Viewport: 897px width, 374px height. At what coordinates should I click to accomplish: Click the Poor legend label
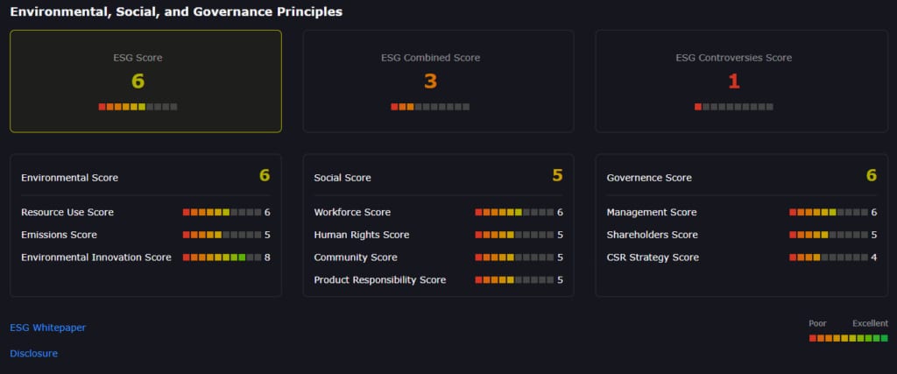[x=817, y=323]
